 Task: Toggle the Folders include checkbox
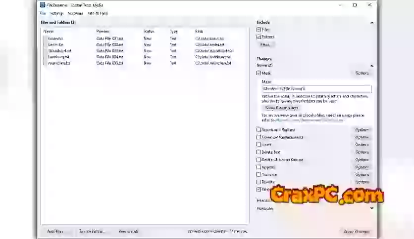coord(259,37)
